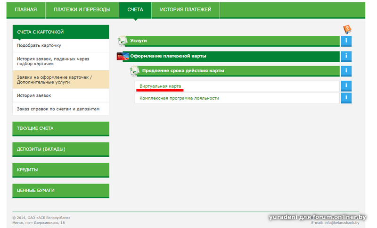This screenshot has width=377, height=228.
Task: Click info icon for Виртуальная карта row
Action: pyautogui.click(x=346, y=86)
